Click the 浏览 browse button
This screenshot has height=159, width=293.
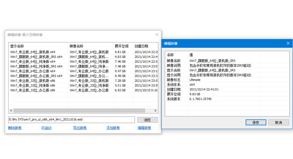(147, 120)
